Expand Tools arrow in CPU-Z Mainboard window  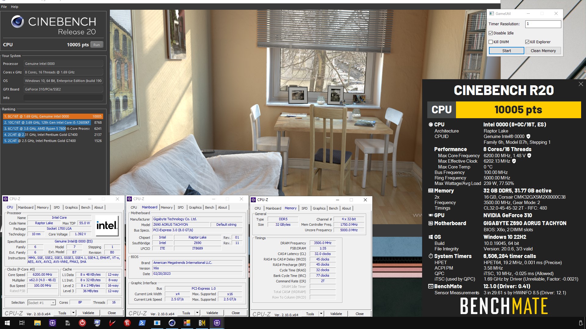coord(197,313)
